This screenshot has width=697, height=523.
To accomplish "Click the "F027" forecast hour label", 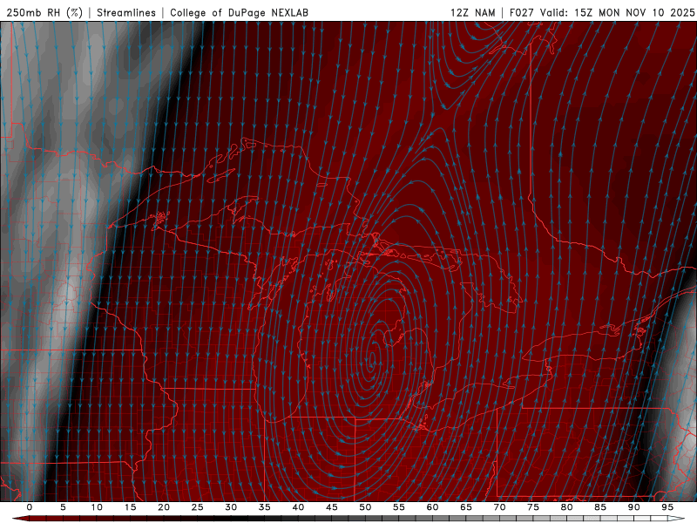I will click(522, 12).
